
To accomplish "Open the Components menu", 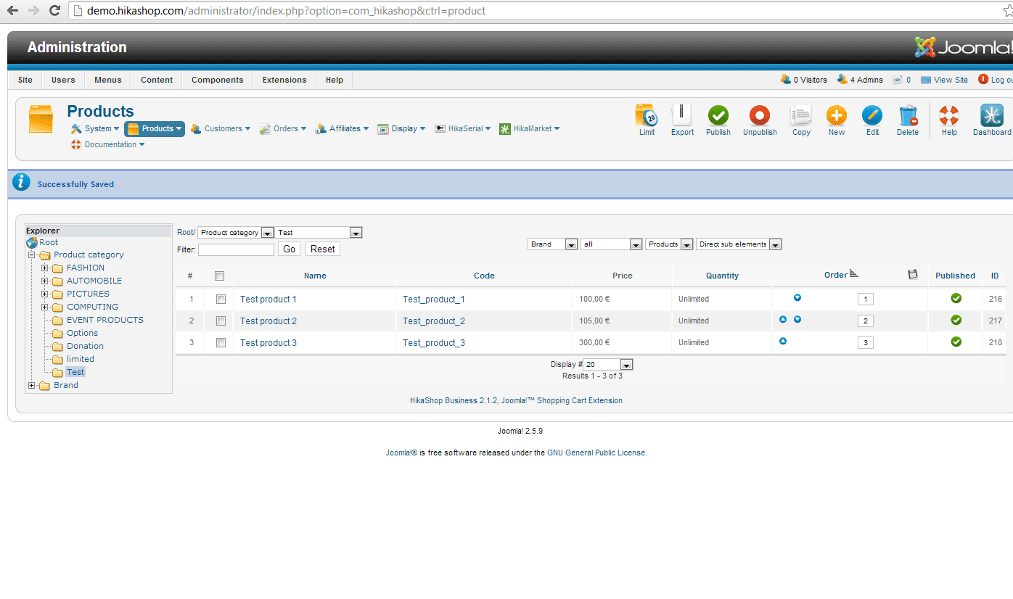I will pyautogui.click(x=218, y=80).
